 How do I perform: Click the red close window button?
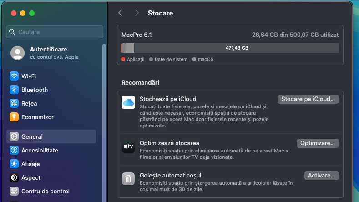pos(14,13)
